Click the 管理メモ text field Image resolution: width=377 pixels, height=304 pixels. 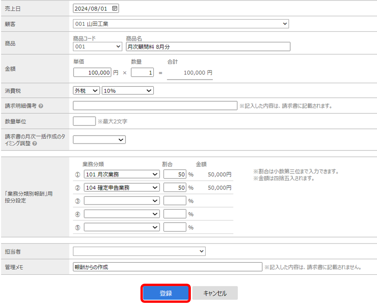coord(167,267)
